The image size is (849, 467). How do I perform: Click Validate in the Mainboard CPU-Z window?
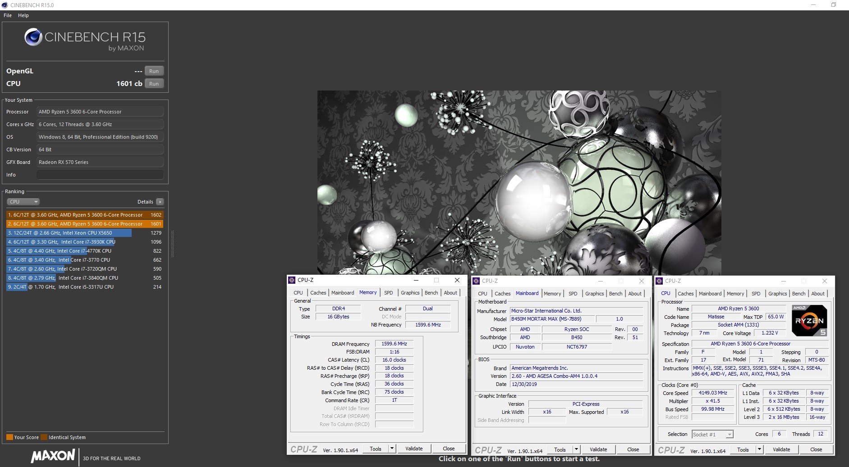click(598, 449)
